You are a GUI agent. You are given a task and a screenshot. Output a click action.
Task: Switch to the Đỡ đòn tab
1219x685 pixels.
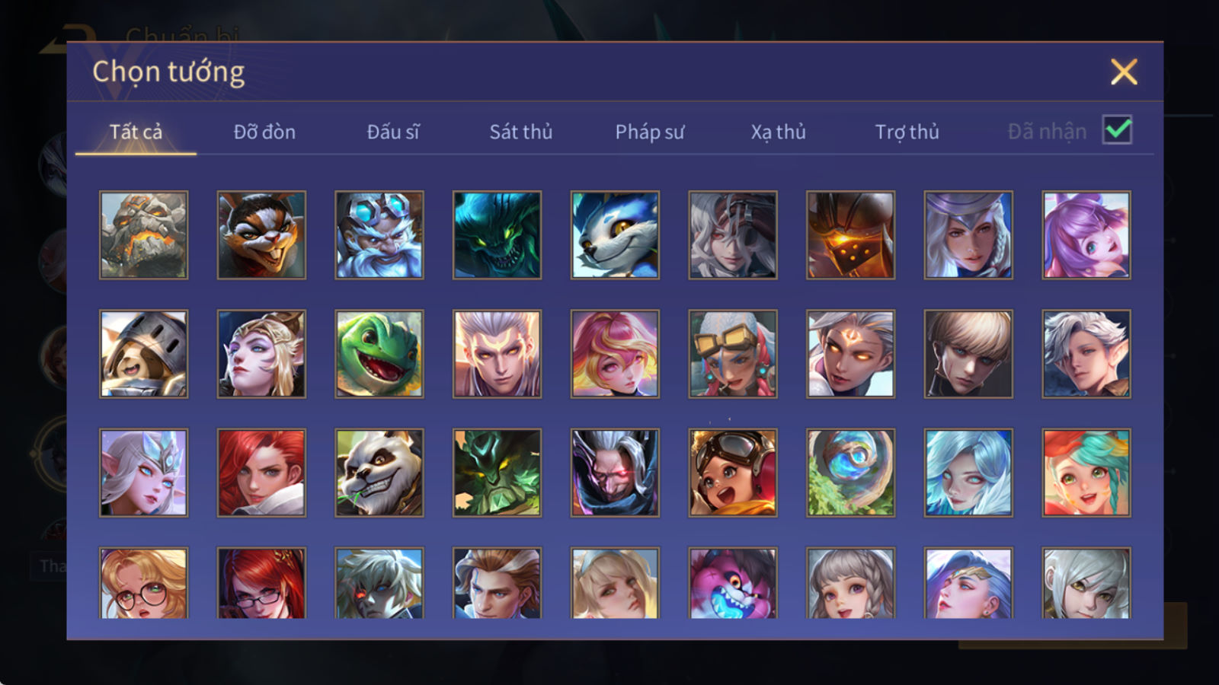pos(264,132)
